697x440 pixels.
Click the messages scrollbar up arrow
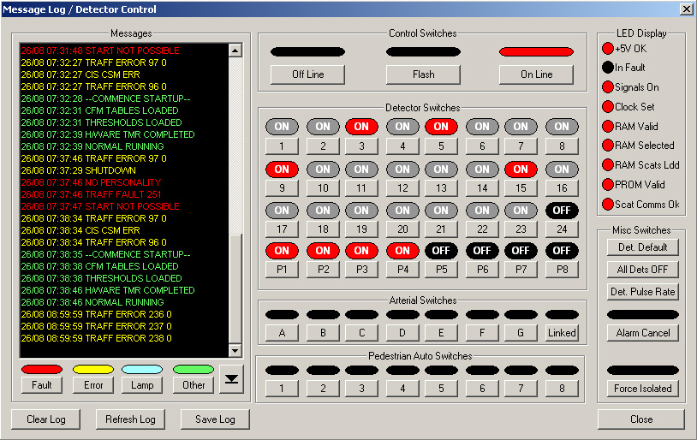click(235, 51)
